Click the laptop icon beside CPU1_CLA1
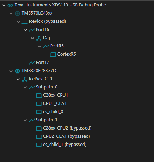Viewport: 154px width, 162px height. coord(39,104)
